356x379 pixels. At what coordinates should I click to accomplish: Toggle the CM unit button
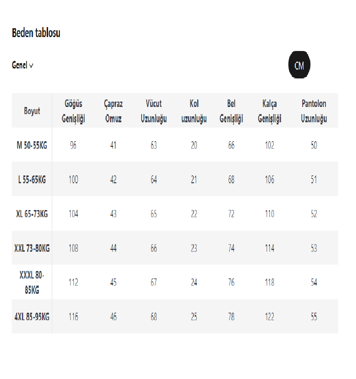[299, 66]
